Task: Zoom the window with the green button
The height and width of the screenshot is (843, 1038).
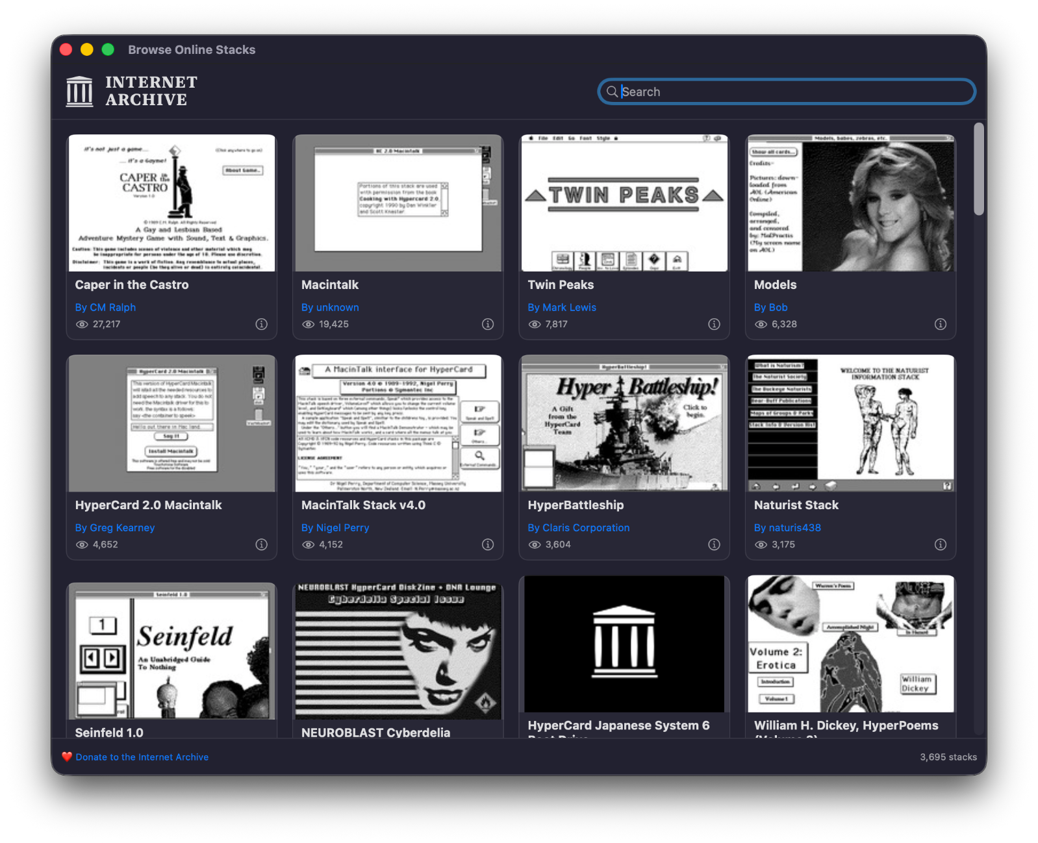Action: coord(108,49)
